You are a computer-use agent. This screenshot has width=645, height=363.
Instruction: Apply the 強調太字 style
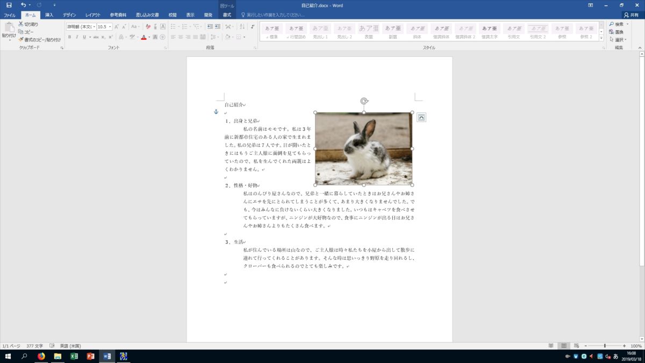point(490,31)
